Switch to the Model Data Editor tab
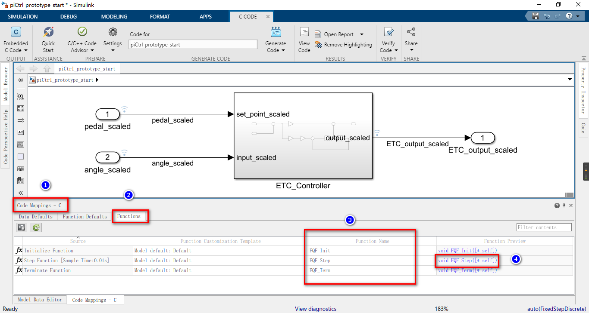 point(40,300)
